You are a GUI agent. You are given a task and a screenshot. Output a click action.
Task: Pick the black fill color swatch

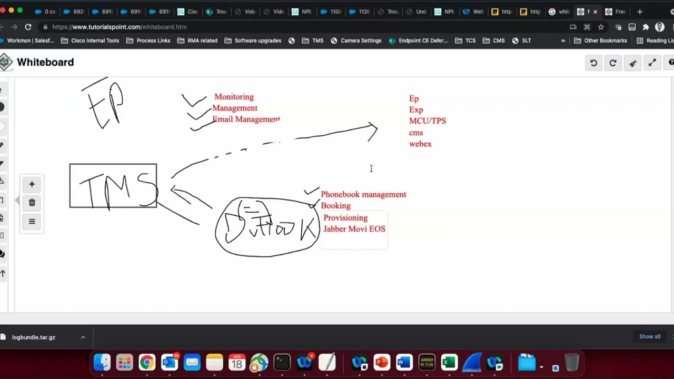2,107
